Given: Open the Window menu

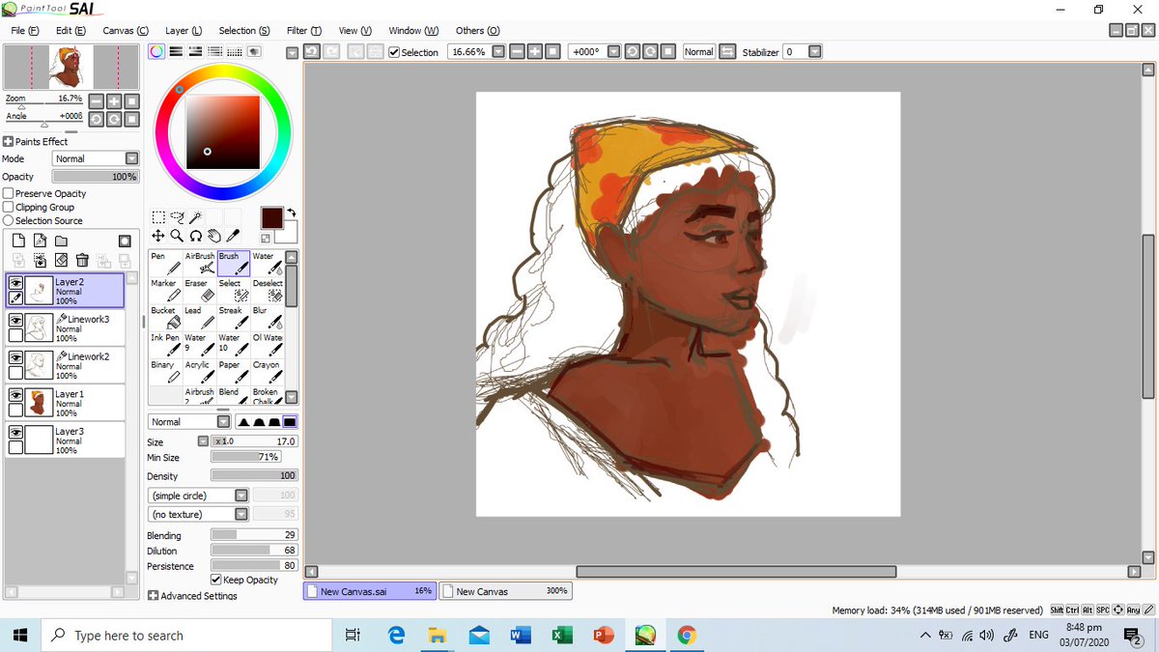Looking at the screenshot, I should click(x=413, y=31).
